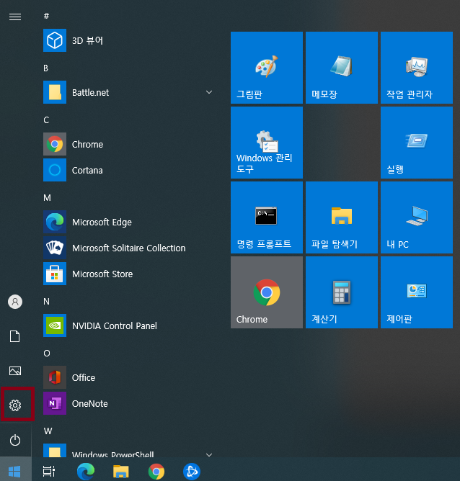Screen dimensions: 460x481
Task: Click the 'B' alphabet header
Action: (45, 68)
